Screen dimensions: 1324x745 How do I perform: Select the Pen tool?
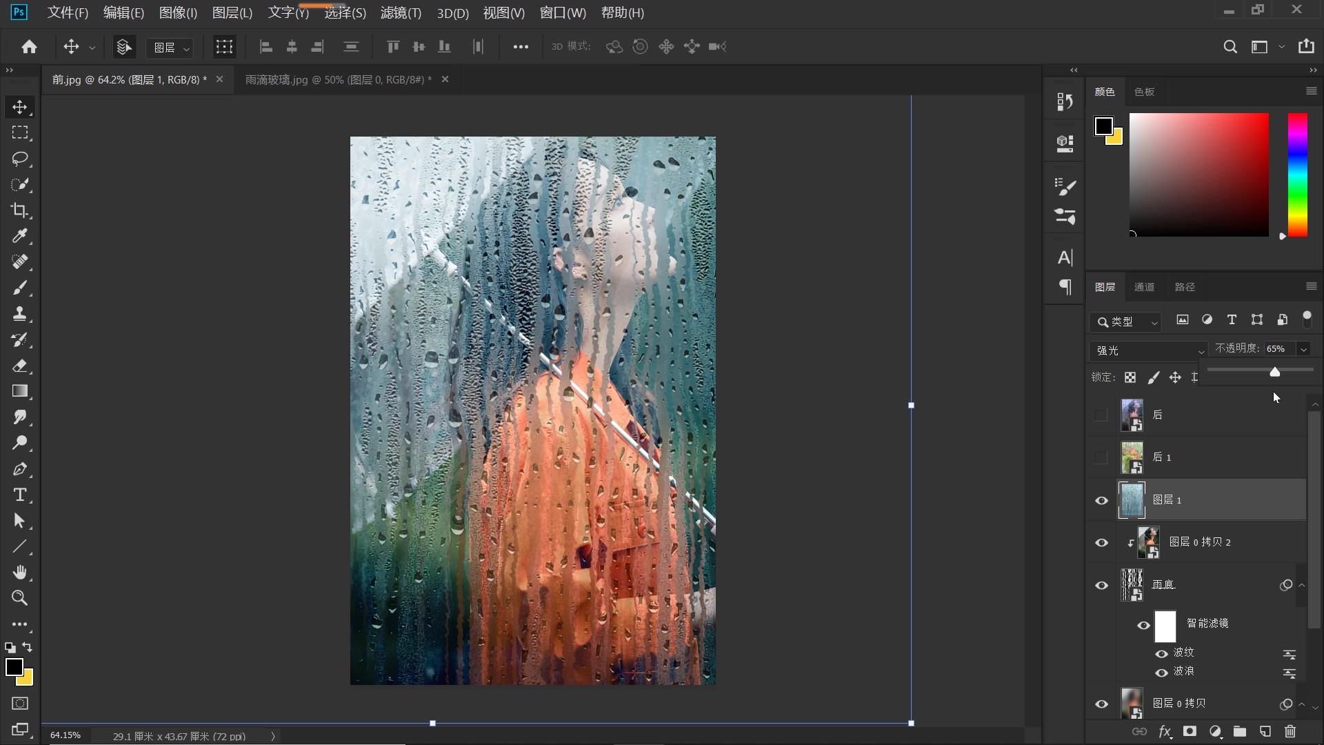[19, 469]
